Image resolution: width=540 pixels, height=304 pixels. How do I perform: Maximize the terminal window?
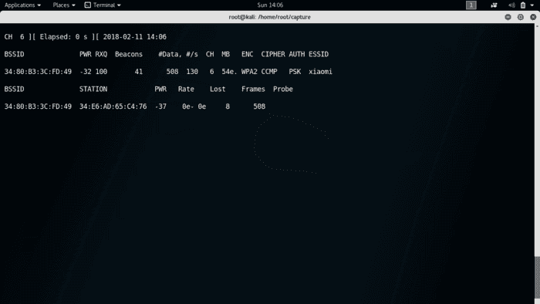coord(521,17)
